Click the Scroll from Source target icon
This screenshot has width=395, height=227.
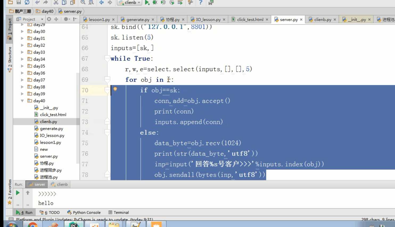pyautogui.click(x=49, y=19)
